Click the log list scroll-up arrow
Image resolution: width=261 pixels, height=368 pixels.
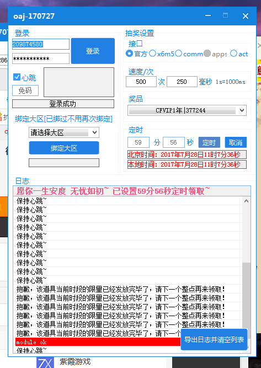click(246, 201)
